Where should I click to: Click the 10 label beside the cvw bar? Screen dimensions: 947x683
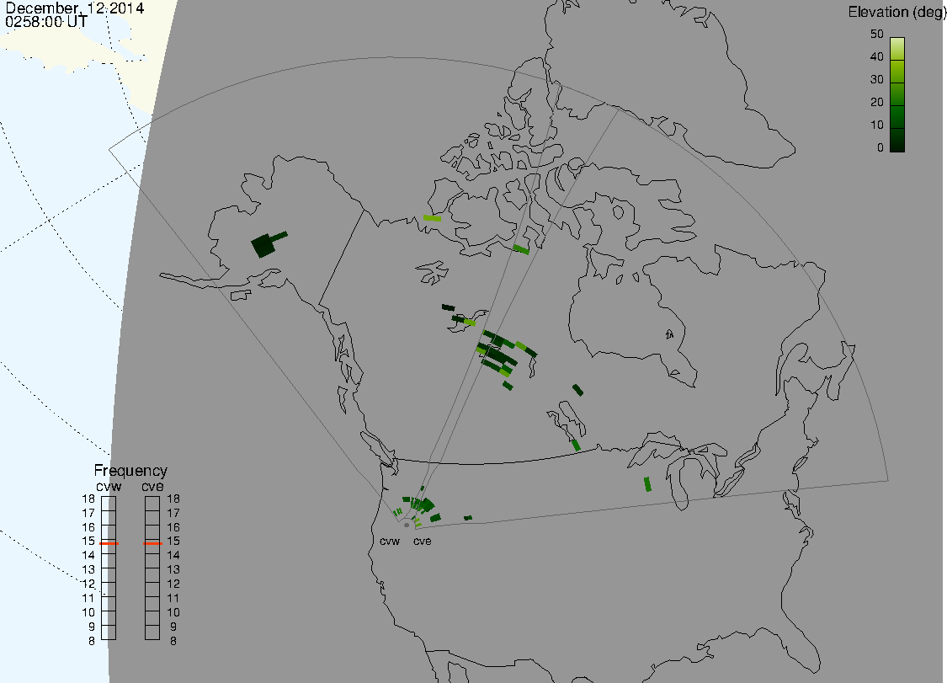[88, 612]
